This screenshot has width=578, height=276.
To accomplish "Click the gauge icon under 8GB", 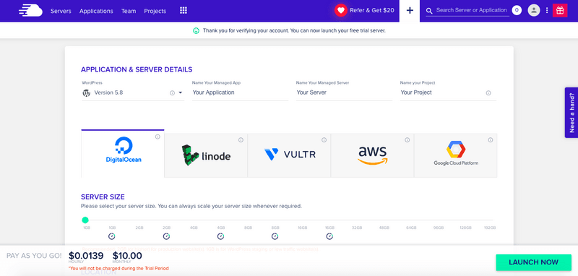I will 275,236.
